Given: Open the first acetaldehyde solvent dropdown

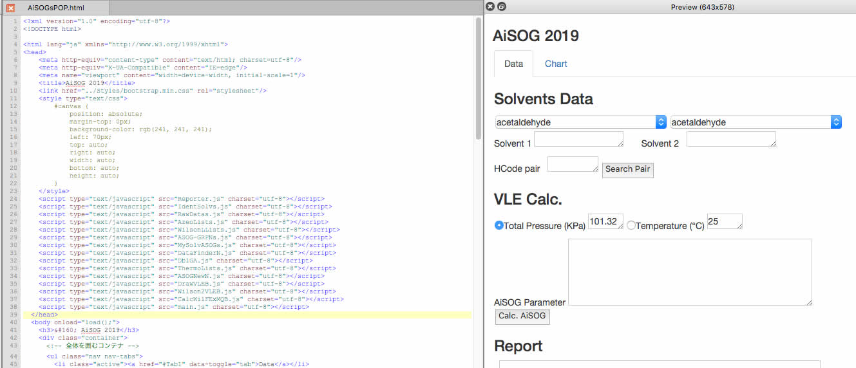Looking at the screenshot, I should click(x=580, y=122).
